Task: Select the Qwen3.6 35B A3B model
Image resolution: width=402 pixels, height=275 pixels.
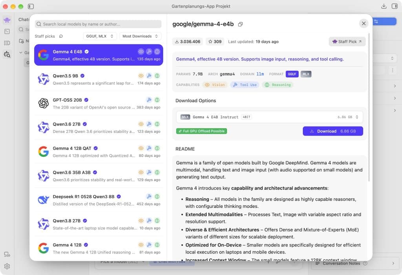Action: pyautogui.click(x=99, y=176)
